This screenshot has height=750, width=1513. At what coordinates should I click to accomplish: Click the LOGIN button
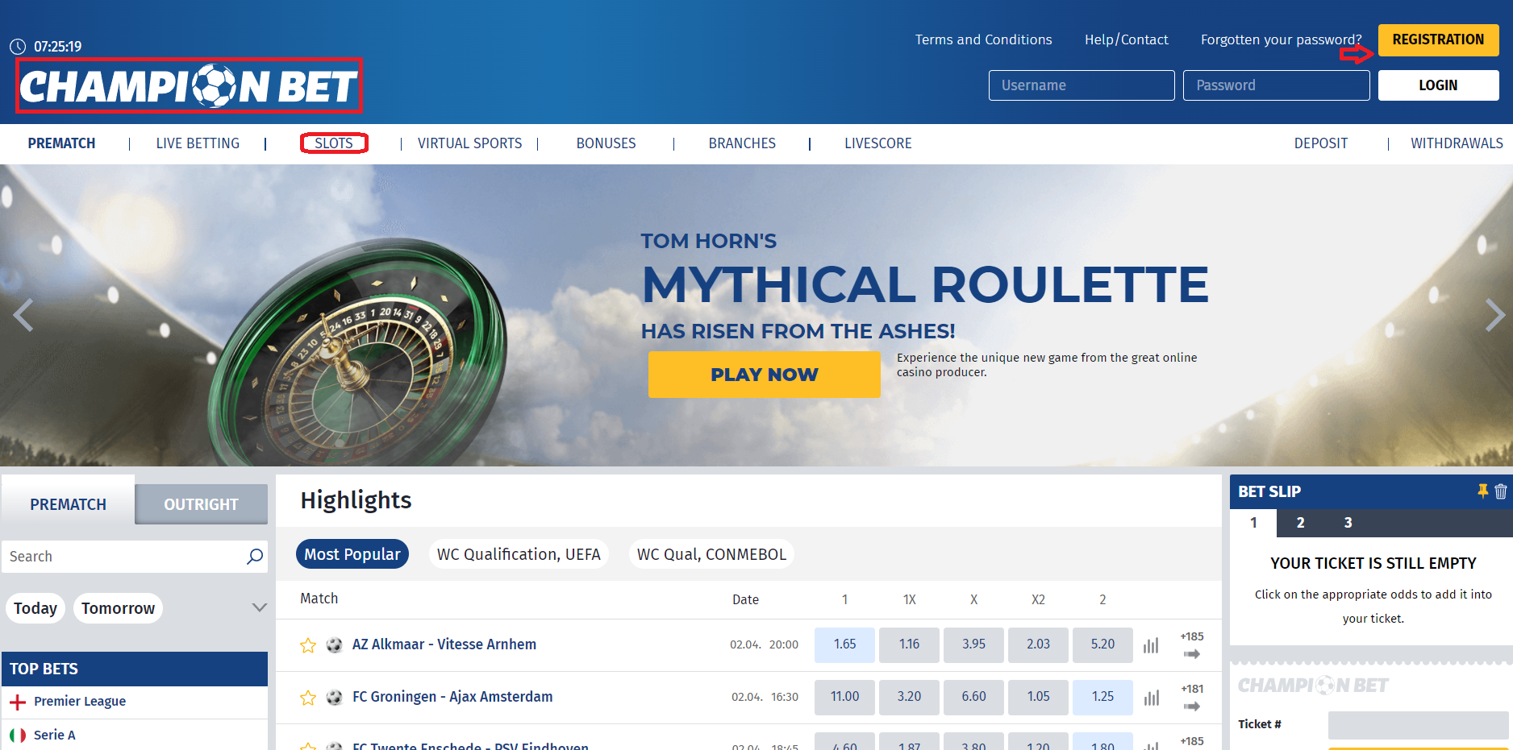point(1438,85)
